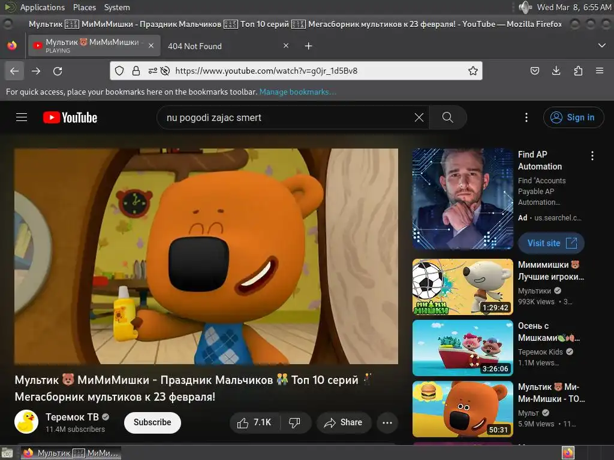Click the Find AP Automation ad title

click(540, 161)
